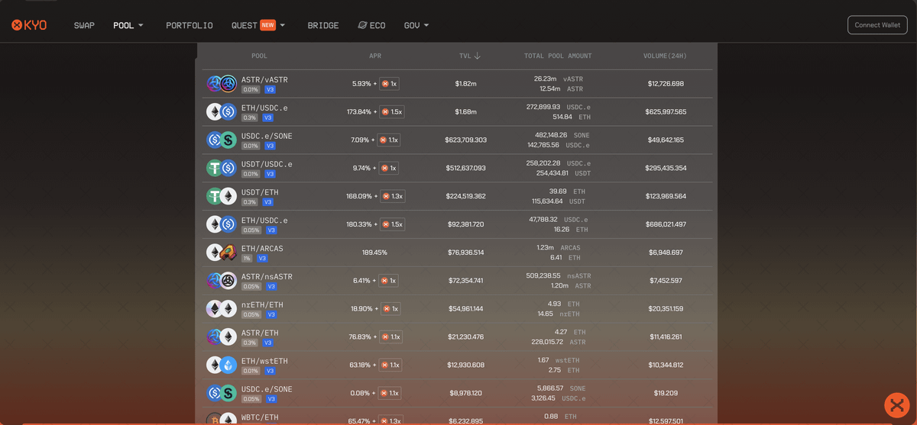Click the NEW badge beside QUEST
Image resolution: width=917 pixels, height=425 pixels.
tap(267, 24)
